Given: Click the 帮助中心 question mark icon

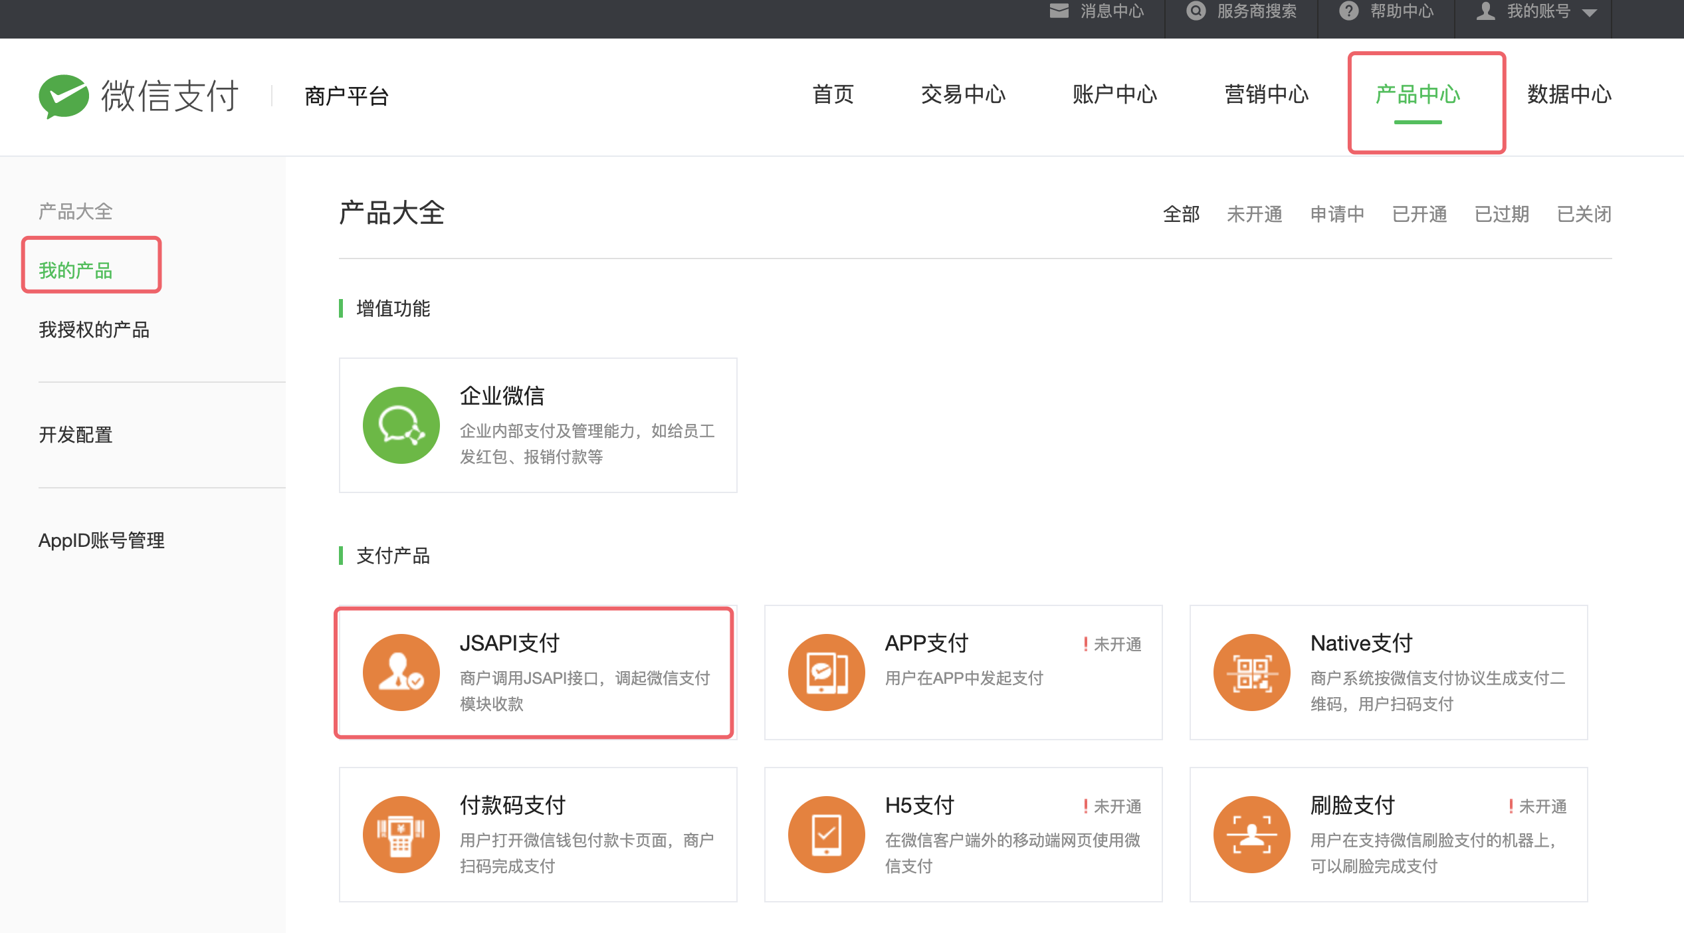Looking at the screenshot, I should coord(1348,11).
